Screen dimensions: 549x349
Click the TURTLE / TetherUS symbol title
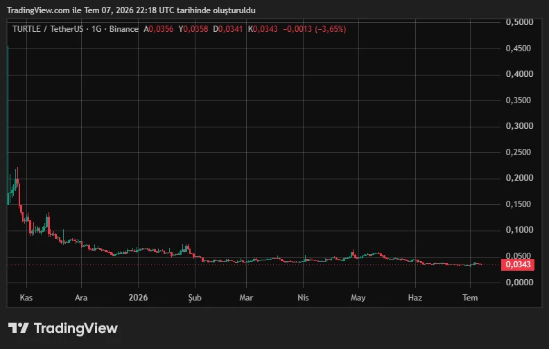(48, 29)
